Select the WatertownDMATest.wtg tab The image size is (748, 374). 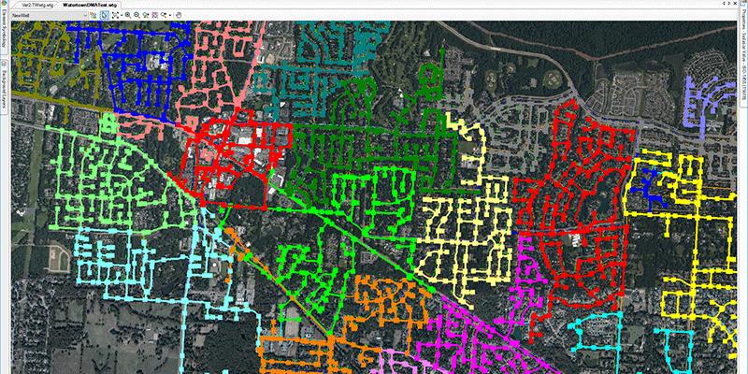[90, 5]
